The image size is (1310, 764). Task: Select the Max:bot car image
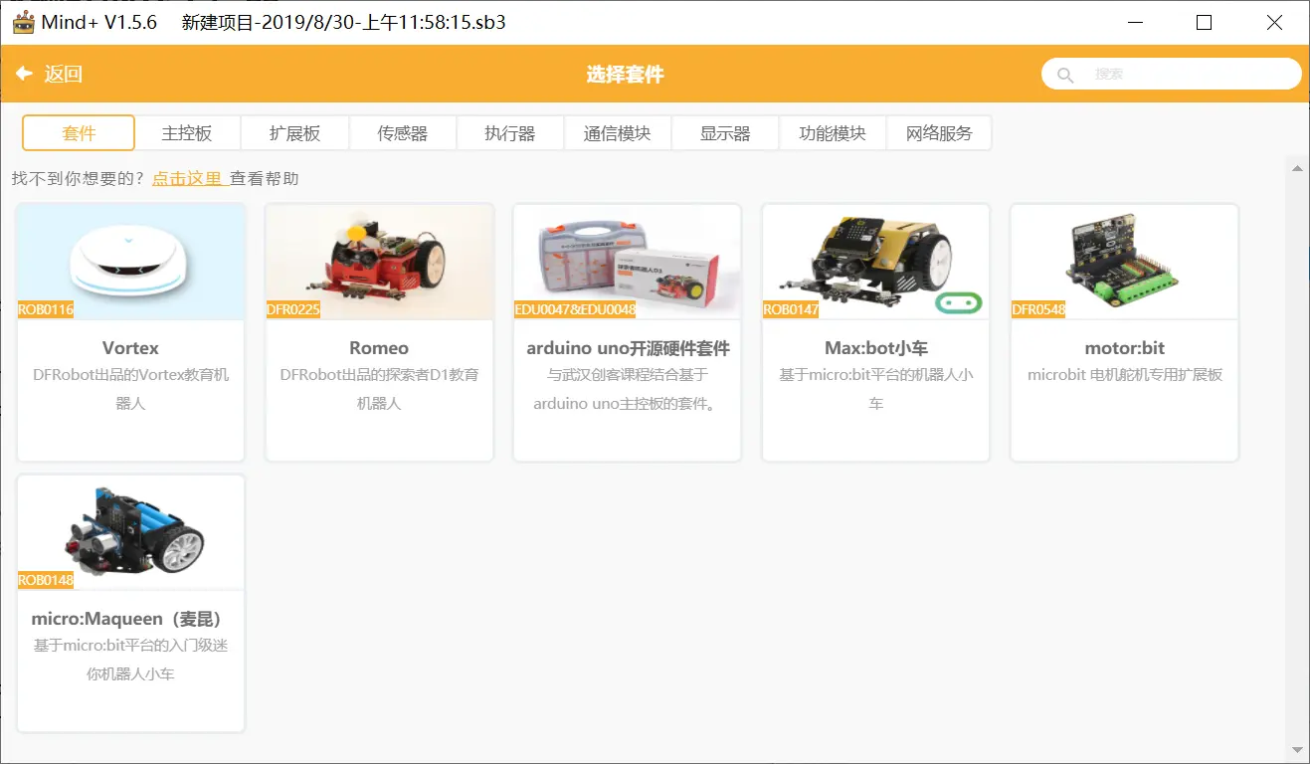(x=875, y=262)
